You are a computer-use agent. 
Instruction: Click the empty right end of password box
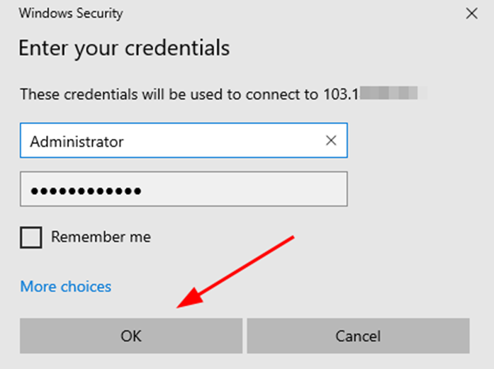click(312, 191)
